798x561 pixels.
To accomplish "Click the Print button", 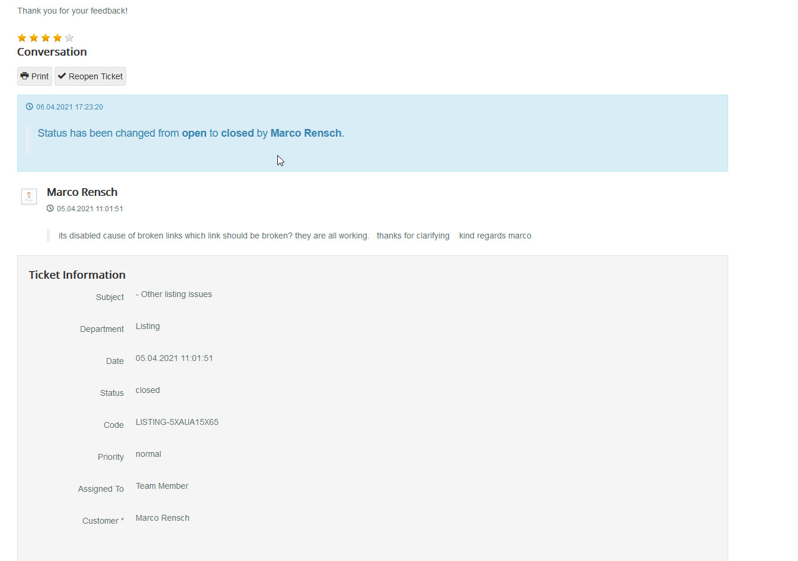I will 34,76.
